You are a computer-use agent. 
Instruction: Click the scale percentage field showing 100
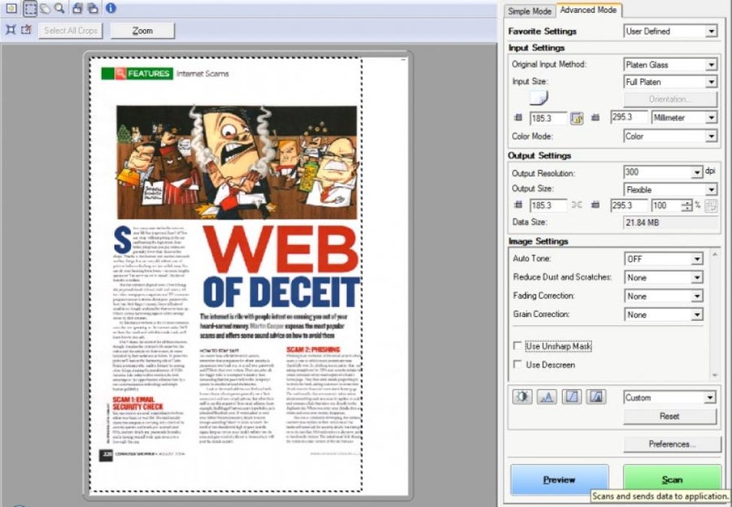click(665, 206)
